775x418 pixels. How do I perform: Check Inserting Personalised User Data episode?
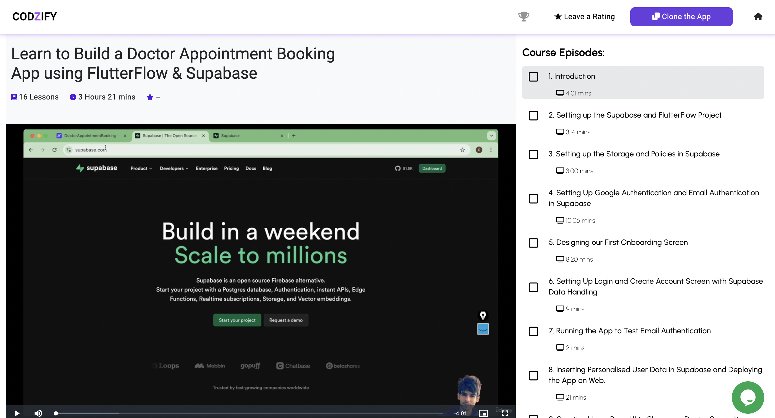point(533,375)
